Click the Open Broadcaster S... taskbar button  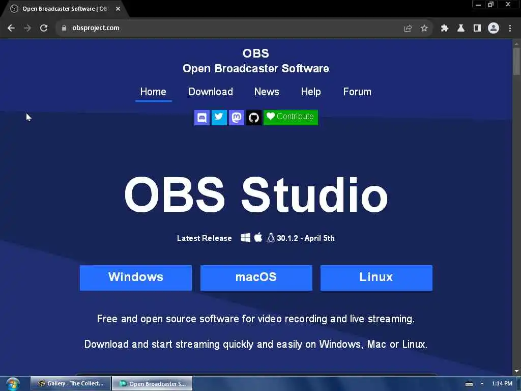point(152,383)
